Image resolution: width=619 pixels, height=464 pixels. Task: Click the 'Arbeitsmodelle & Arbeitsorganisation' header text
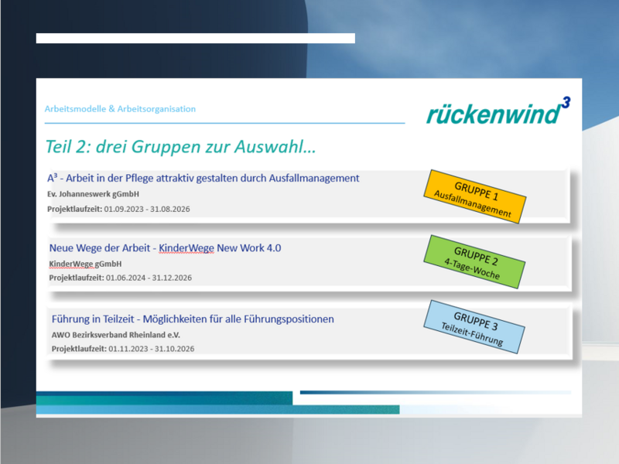pyautogui.click(x=120, y=109)
